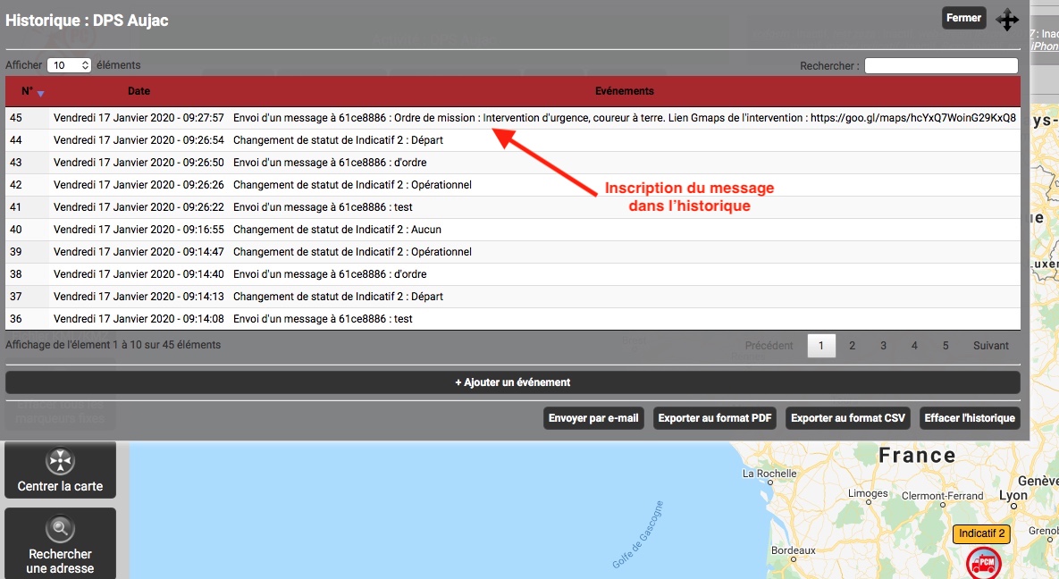Image resolution: width=1059 pixels, height=579 pixels.
Task: Click the Précédent pagination link
Action: tap(769, 345)
